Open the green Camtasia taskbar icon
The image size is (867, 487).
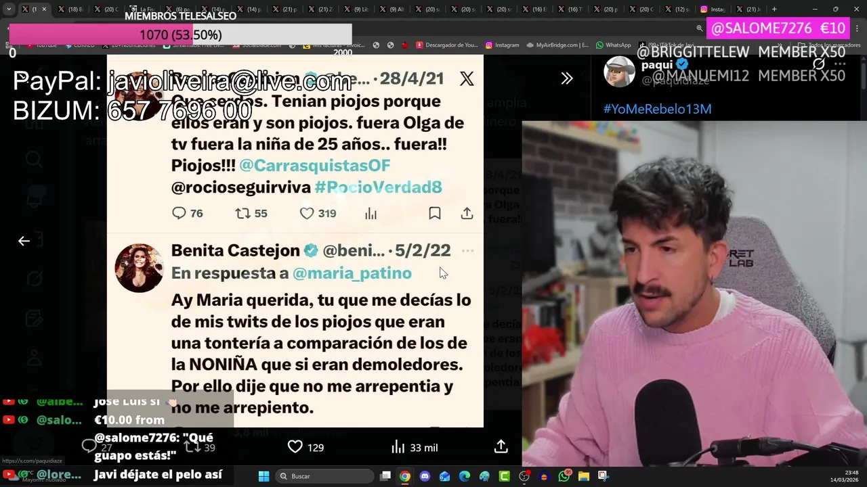(504, 476)
